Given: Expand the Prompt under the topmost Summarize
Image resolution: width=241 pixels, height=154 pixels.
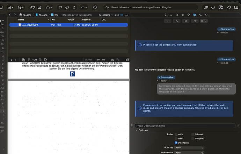Looking at the screenshot, I should click(218, 33).
